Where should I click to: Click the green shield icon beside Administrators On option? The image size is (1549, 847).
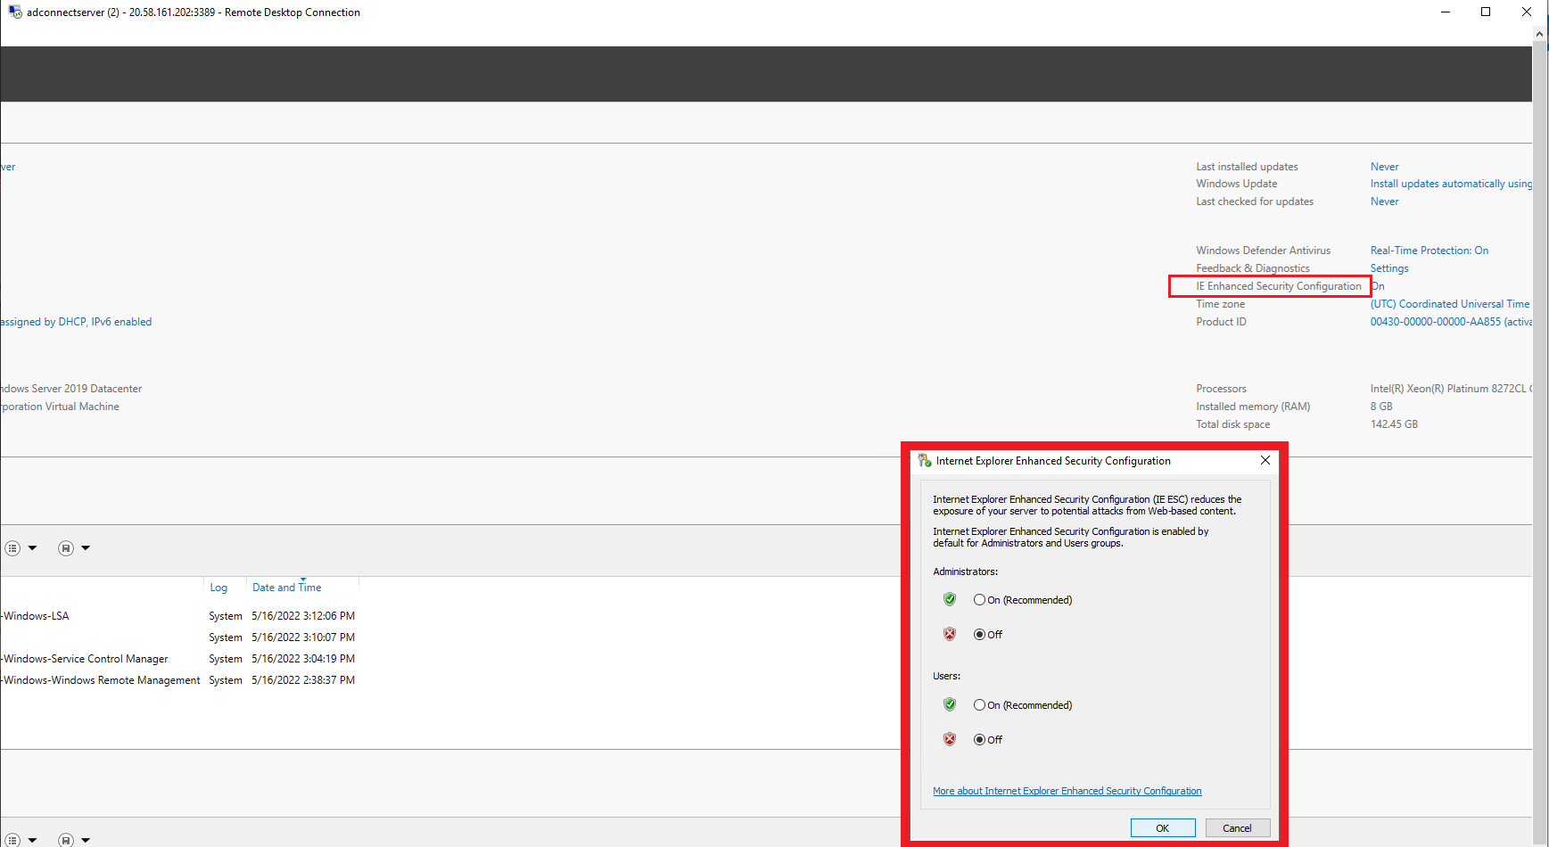click(x=949, y=599)
